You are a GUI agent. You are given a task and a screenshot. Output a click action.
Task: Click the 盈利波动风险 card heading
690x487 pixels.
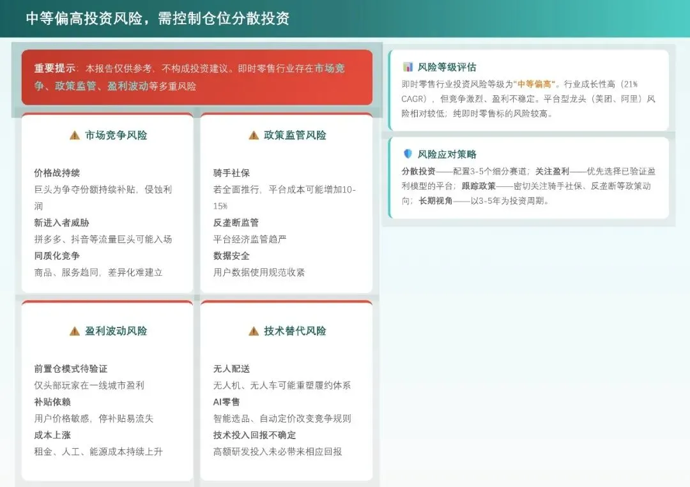(116, 331)
